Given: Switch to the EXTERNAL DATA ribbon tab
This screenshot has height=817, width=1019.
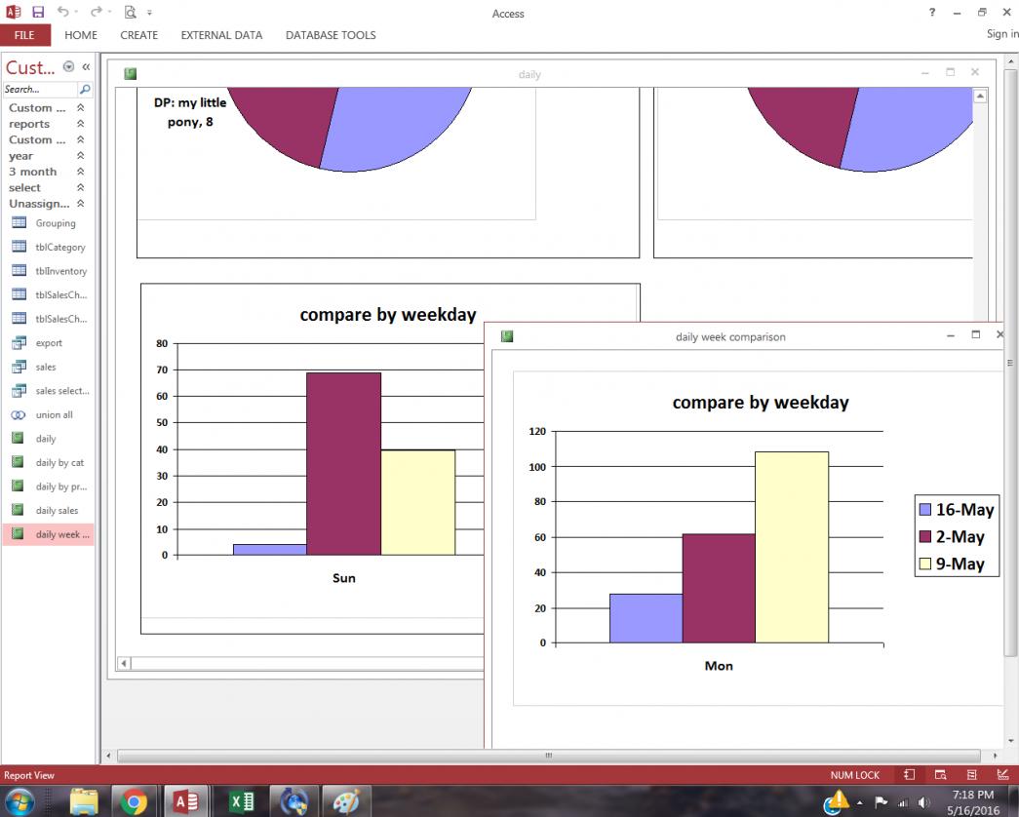Looking at the screenshot, I should pyautogui.click(x=221, y=35).
